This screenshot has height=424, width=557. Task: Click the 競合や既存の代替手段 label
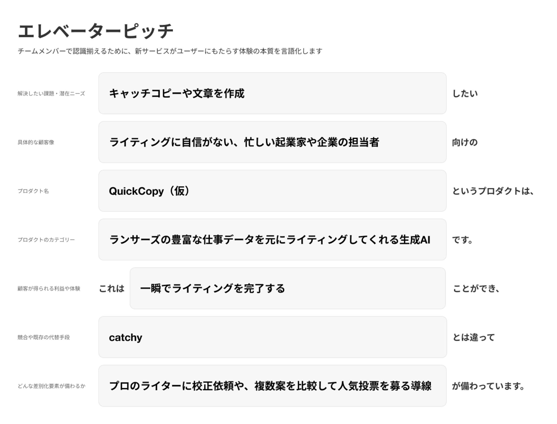pos(44,338)
